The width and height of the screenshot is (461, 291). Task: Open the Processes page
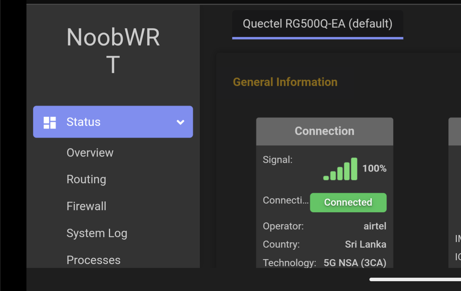(93, 260)
